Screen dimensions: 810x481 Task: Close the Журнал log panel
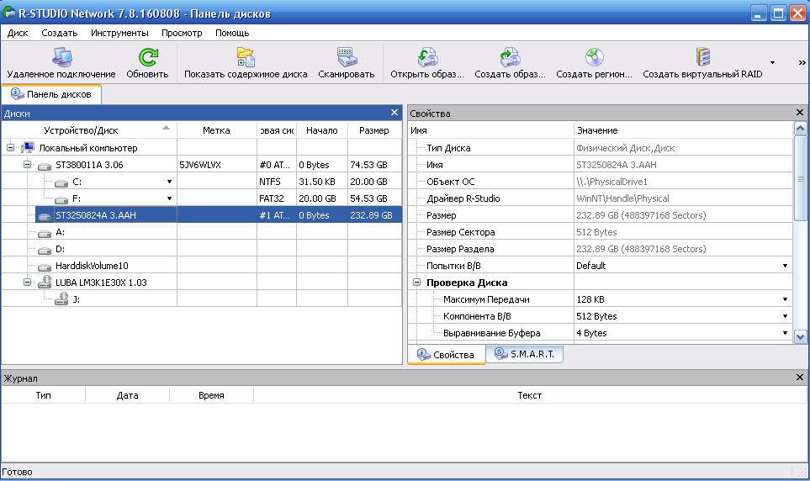[x=800, y=378]
